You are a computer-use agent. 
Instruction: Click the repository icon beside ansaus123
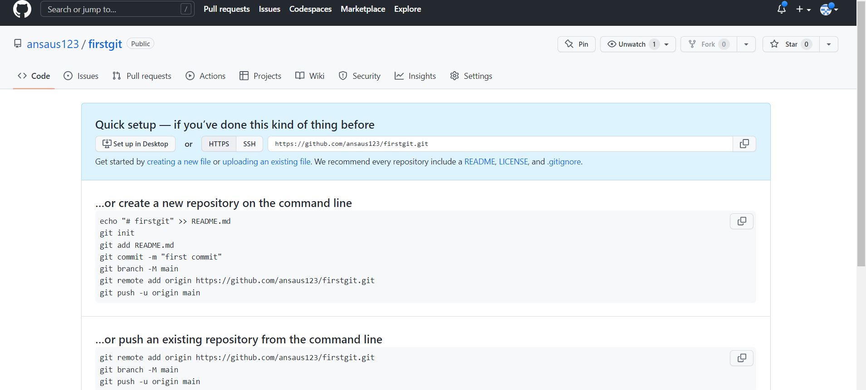click(x=18, y=43)
